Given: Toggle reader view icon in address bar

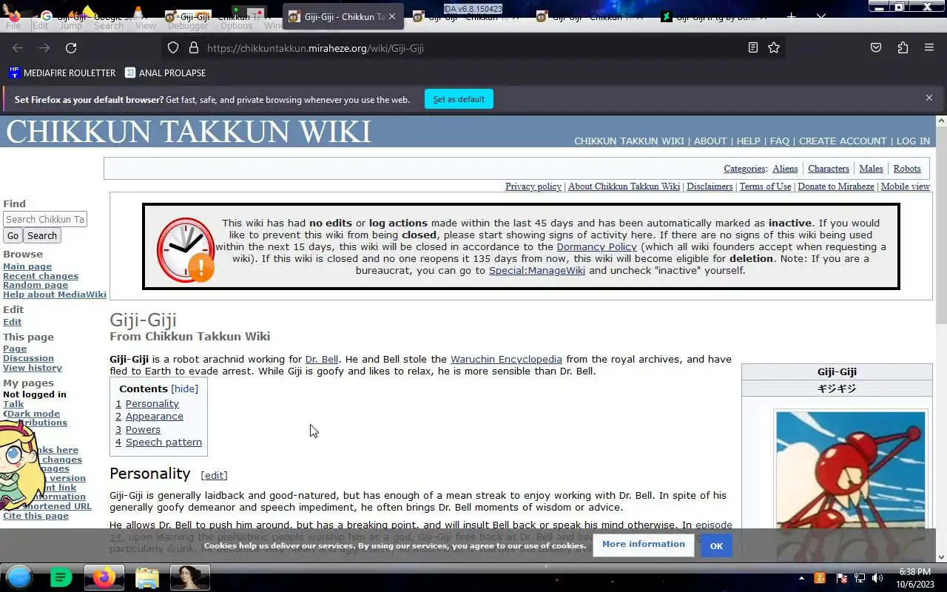Looking at the screenshot, I should (752, 48).
